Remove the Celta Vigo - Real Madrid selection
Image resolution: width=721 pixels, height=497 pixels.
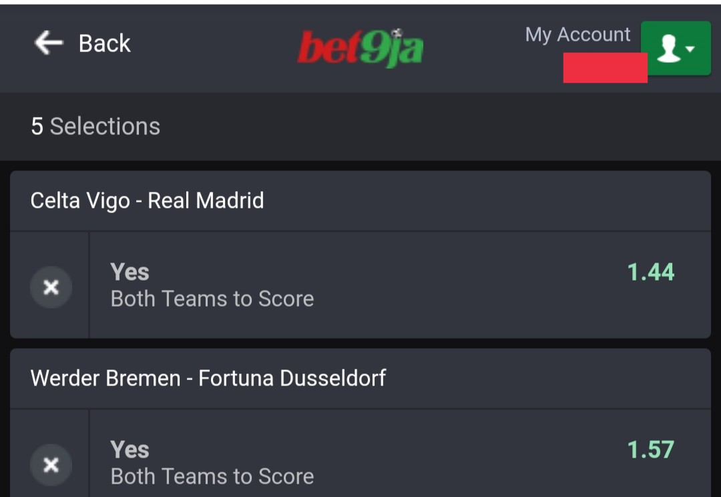[51, 287]
